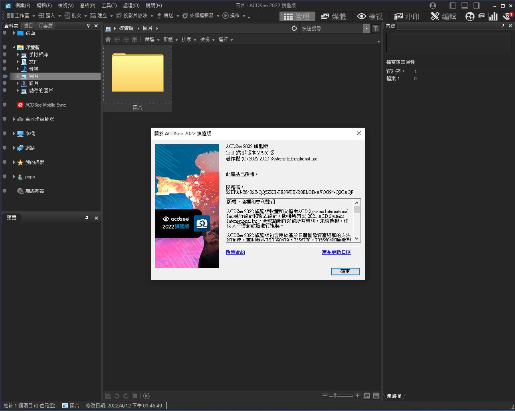
Task: Open the 工具(T) menu
Action: click(x=109, y=6)
